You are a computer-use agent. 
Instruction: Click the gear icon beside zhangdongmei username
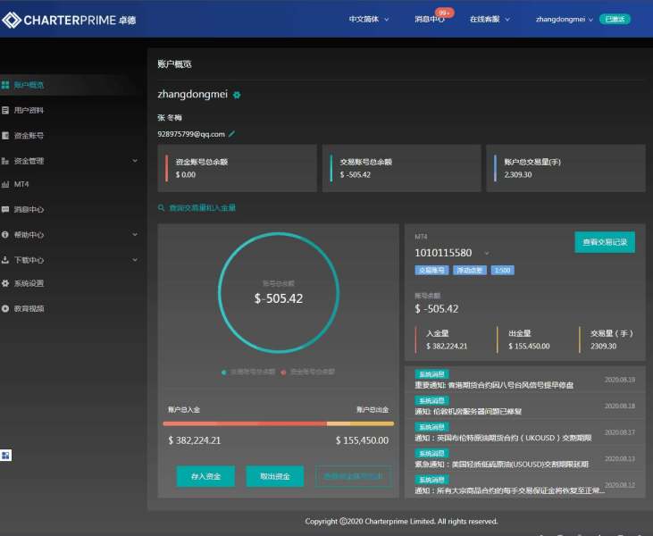(237, 95)
